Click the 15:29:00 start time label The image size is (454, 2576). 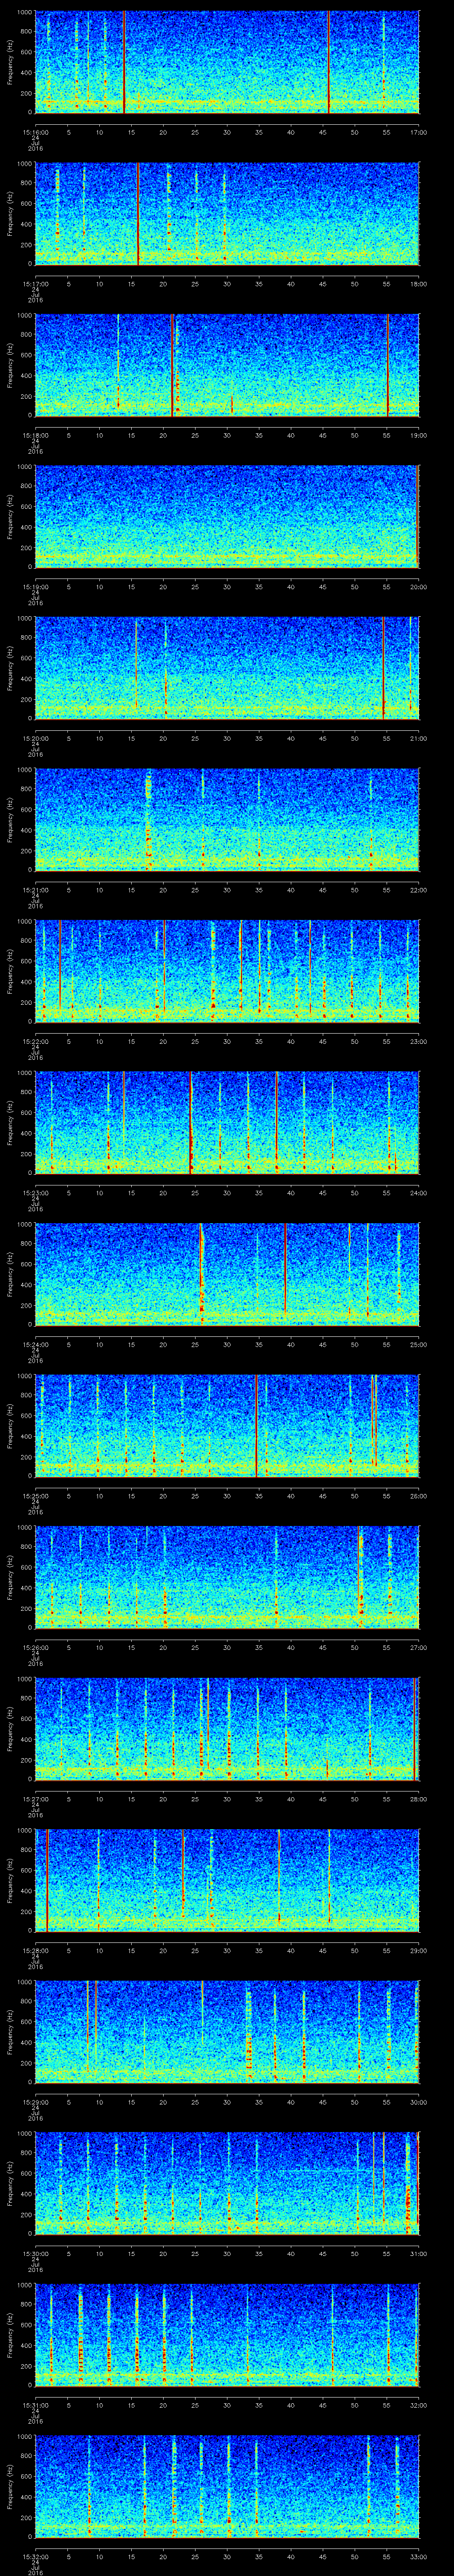coord(36,2102)
